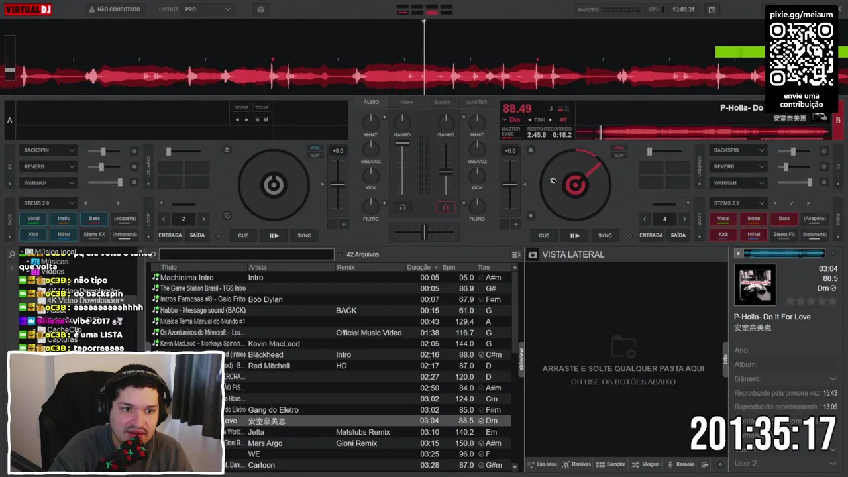Click CUE button on deck A
Screen dimensions: 848x477
[243, 235]
